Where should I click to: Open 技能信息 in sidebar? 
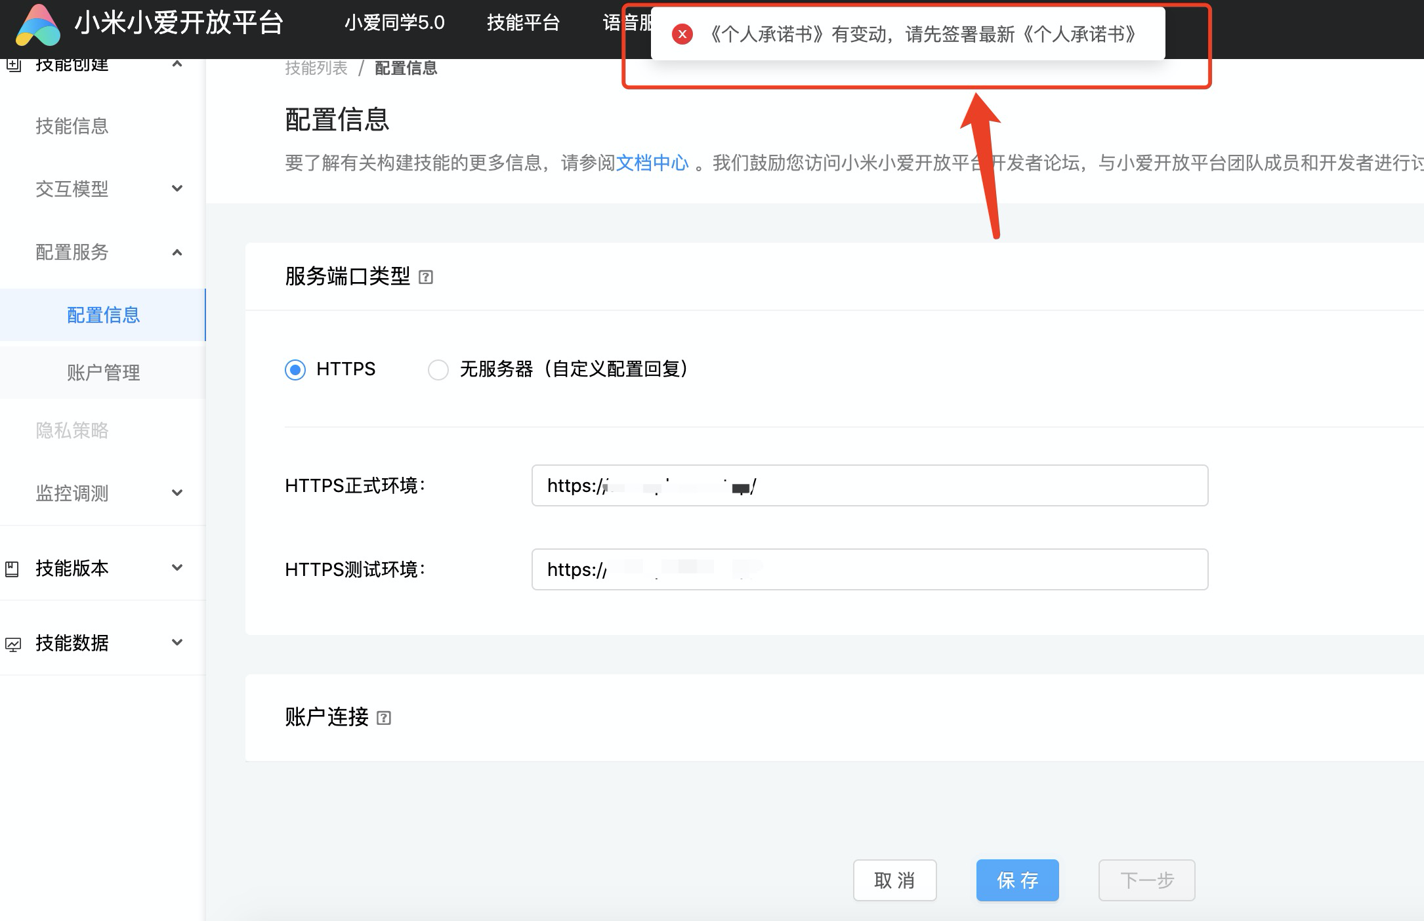click(x=72, y=126)
